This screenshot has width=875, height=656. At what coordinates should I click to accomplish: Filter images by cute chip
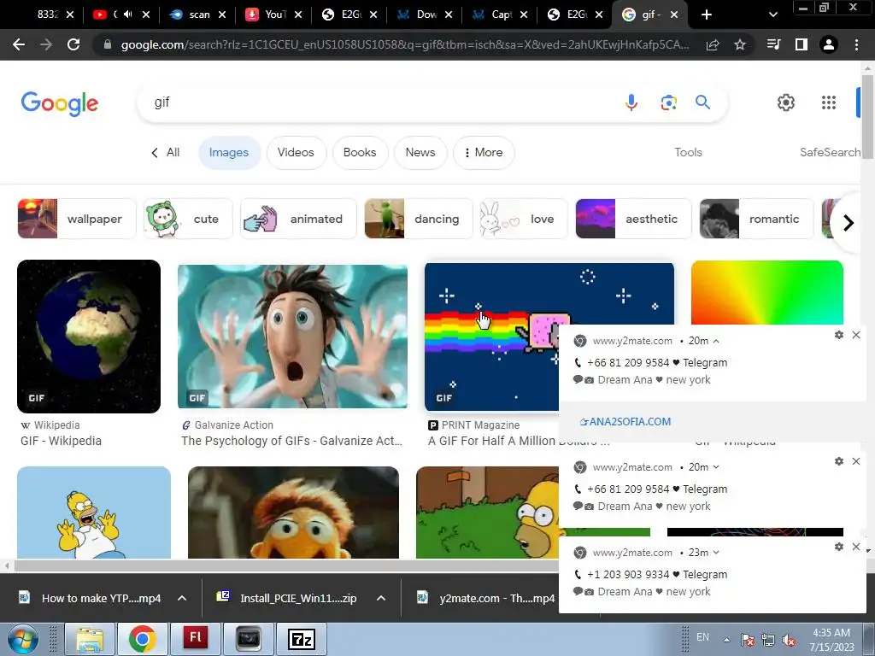coord(188,219)
